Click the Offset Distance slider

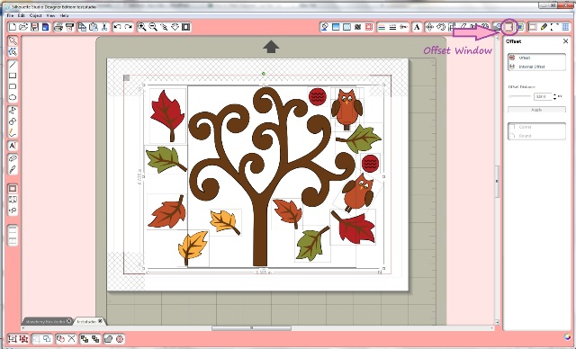(x=520, y=96)
